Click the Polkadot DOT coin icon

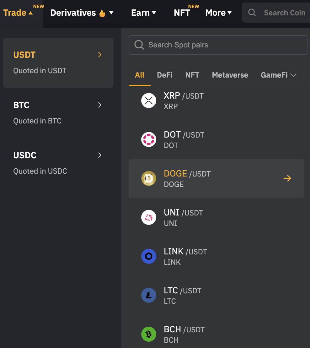click(149, 139)
